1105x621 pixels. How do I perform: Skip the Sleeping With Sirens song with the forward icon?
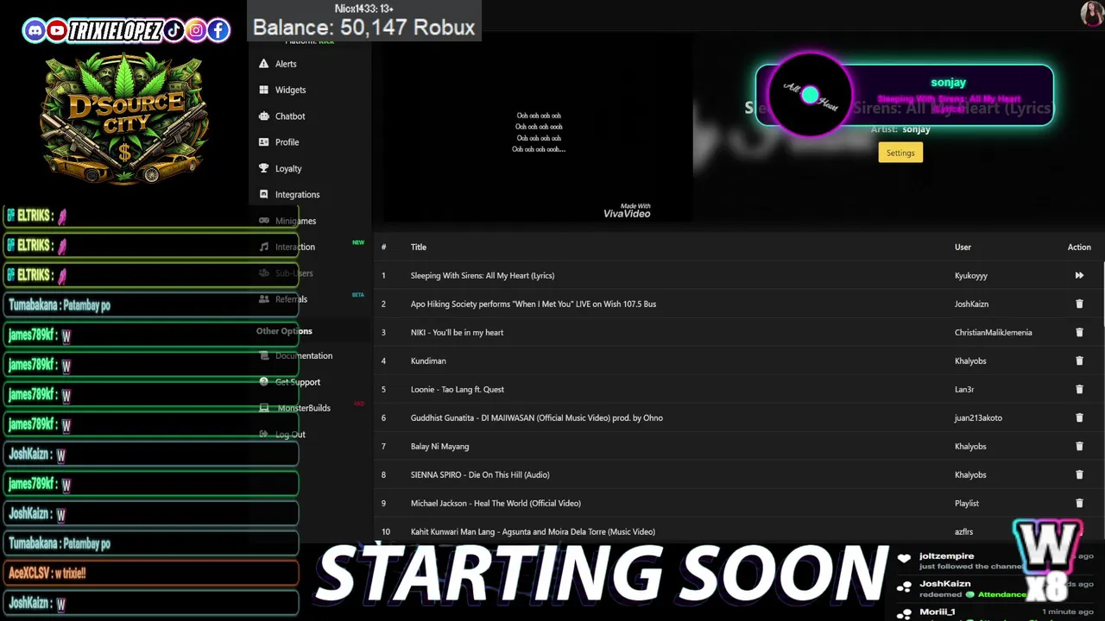[x=1079, y=275]
